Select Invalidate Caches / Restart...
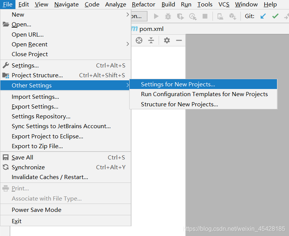The height and width of the screenshot is (236, 289). pyautogui.click(x=66, y=177)
